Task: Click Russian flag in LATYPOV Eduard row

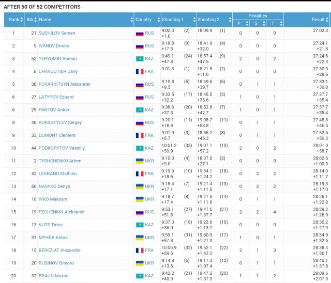Action: tap(140, 97)
